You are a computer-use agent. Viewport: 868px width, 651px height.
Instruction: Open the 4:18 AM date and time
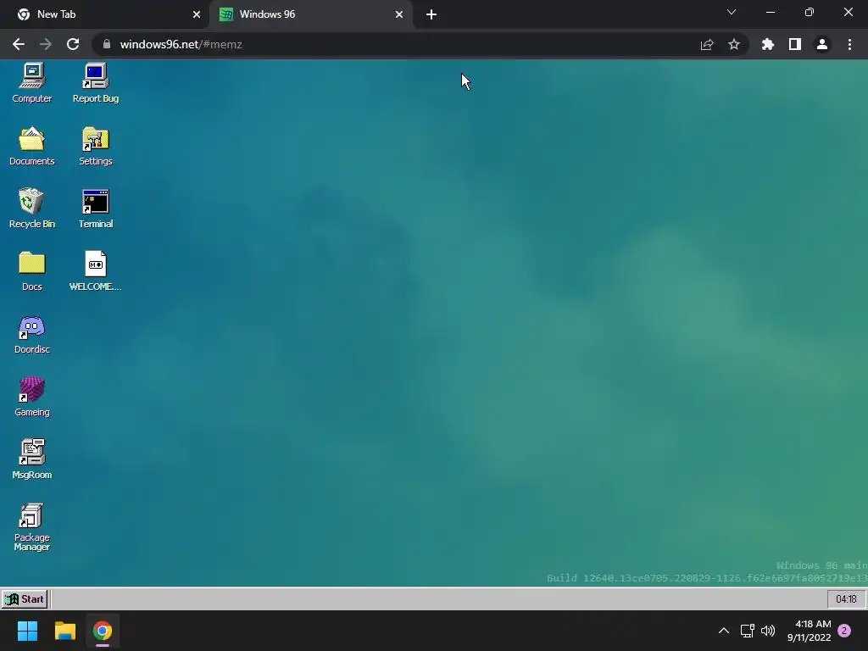[809, 631]
